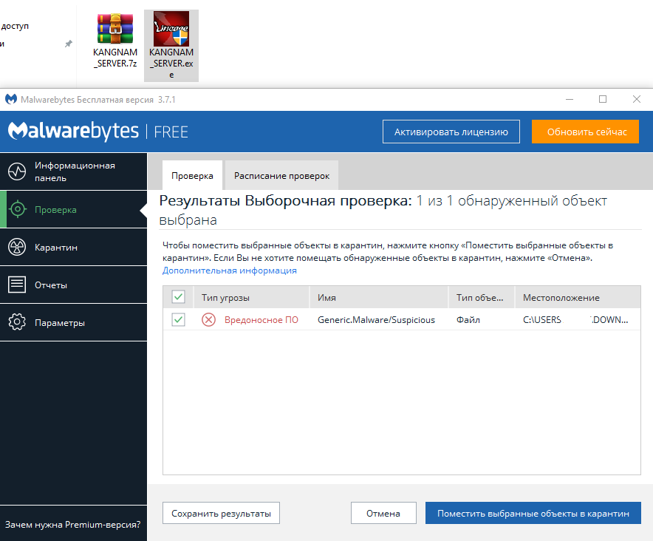Click the C:\USERS location path cell
653x541 pixels.
point(575,320)
